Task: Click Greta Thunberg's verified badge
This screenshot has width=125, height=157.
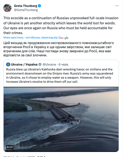Action: (x=40, y=6)
